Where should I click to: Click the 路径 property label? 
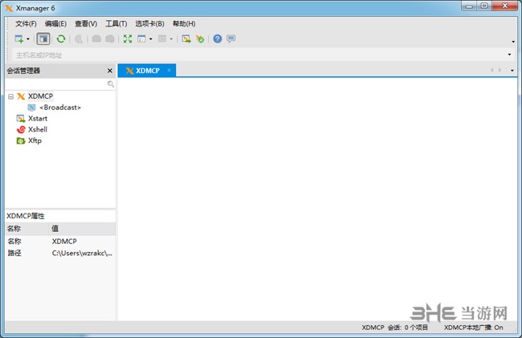[14, 253]
